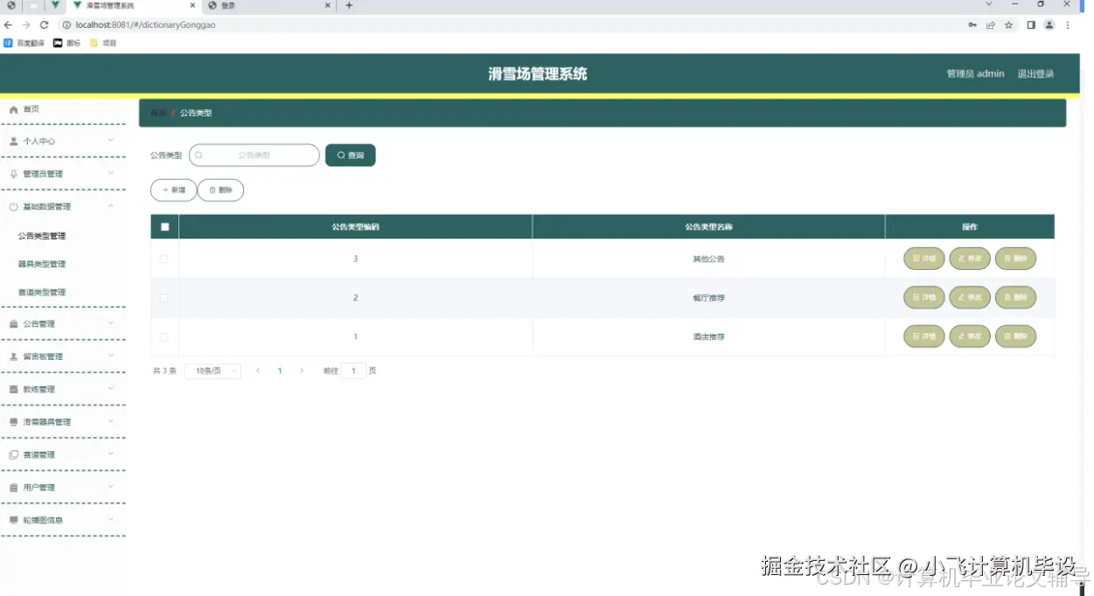
Task: Click the share icon in address bar
Action: tap(991, 25)
